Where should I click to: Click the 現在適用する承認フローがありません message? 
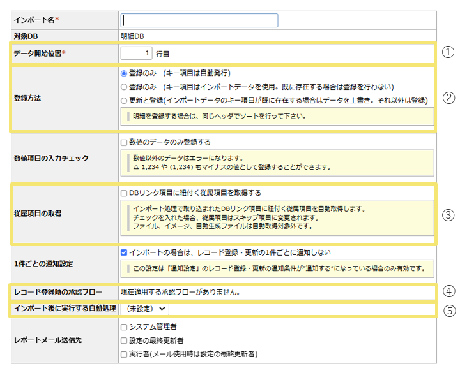(180, 293)
